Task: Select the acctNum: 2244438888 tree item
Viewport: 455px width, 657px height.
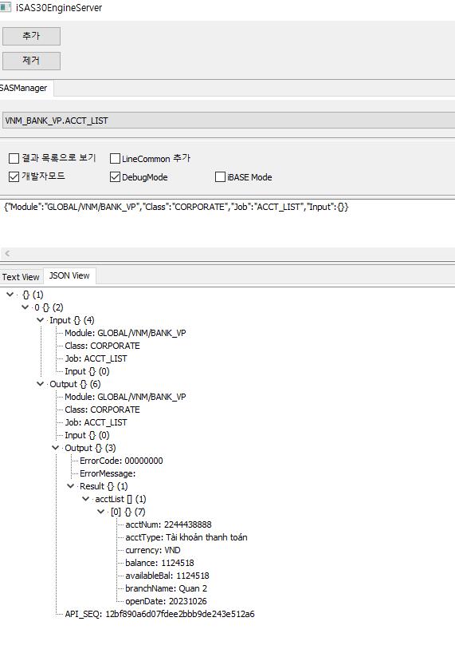Action: (x=168, y=524)
